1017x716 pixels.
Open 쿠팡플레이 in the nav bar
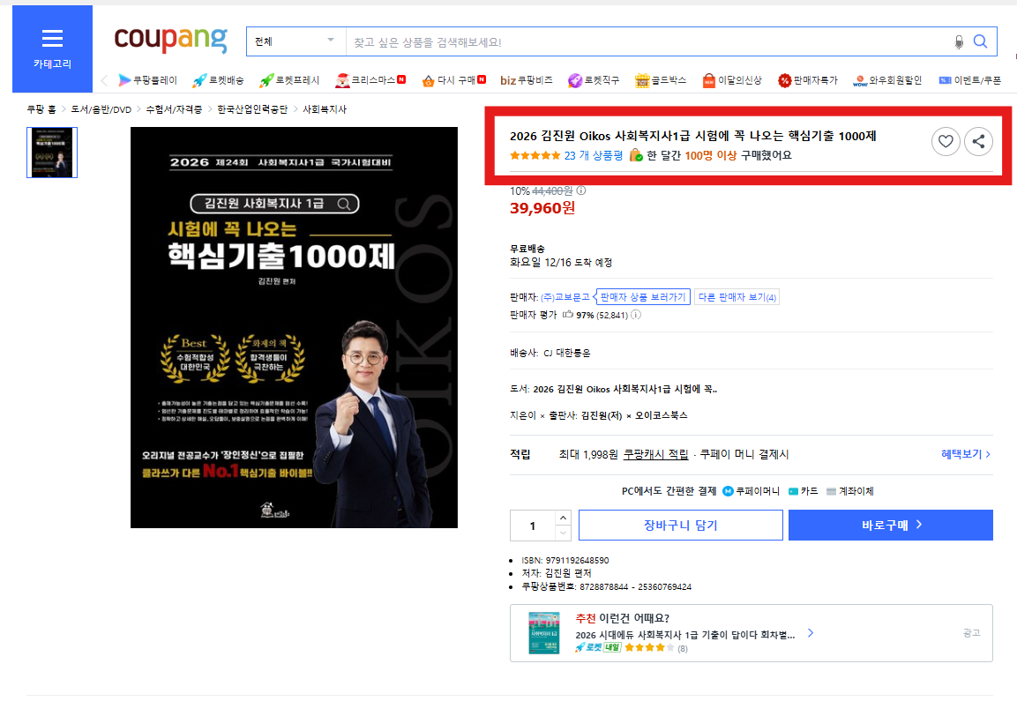[147, 79]
